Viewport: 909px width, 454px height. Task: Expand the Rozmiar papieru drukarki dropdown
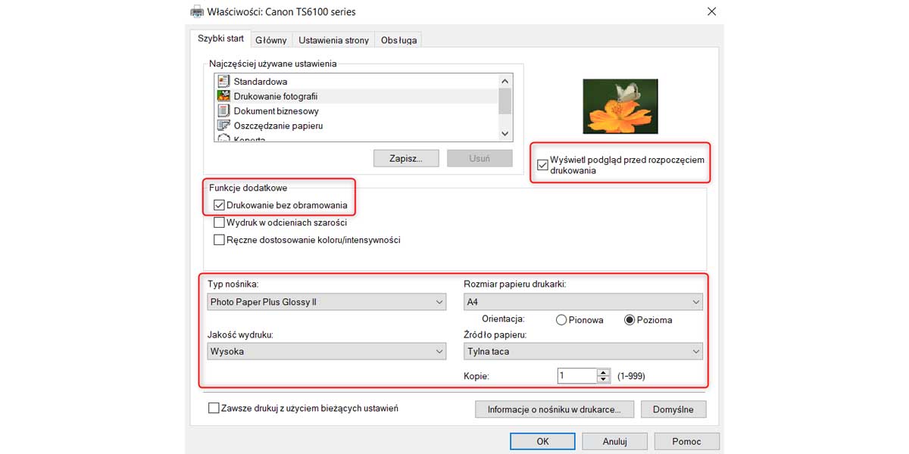tap(583, 302)
